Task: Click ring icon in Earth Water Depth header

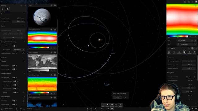Action: [x=55, y=98]
